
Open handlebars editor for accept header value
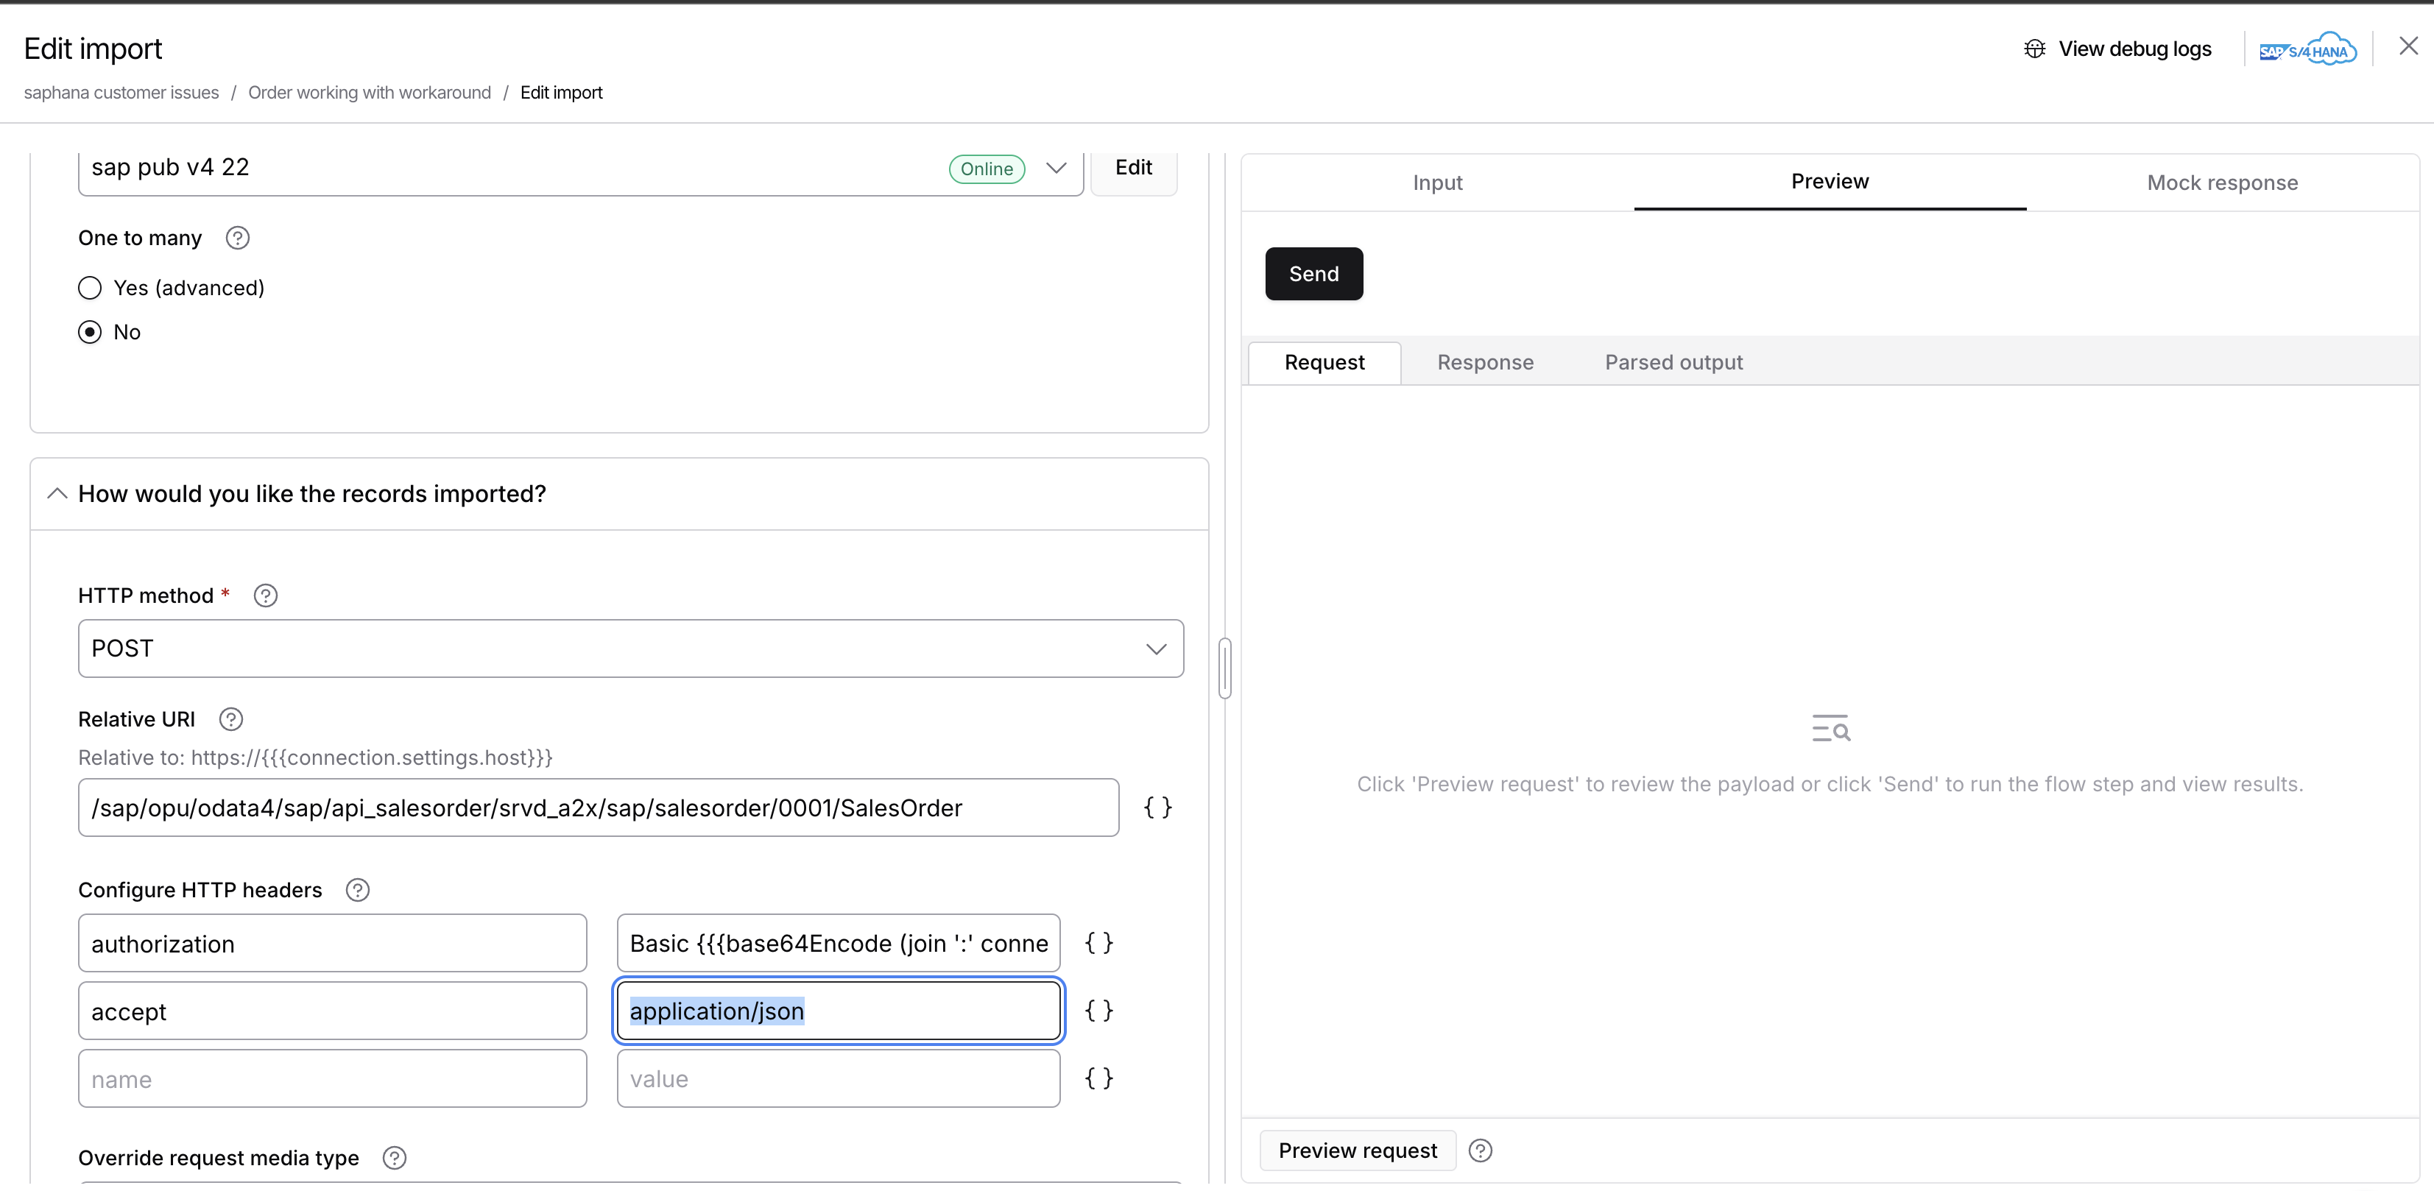click(1099, 1010)
